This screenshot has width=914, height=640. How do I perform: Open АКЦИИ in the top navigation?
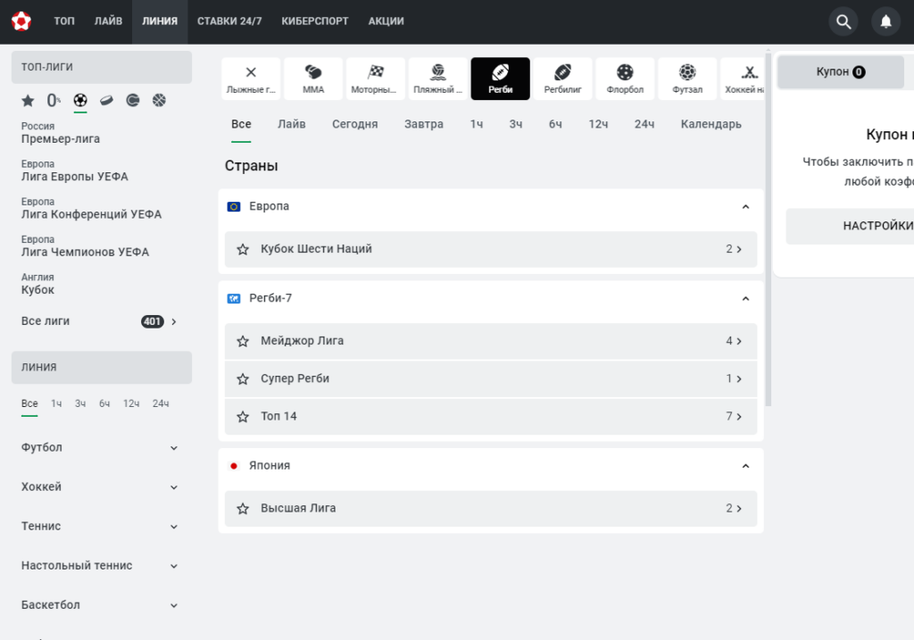pyautogui.click(x=386, y=21)
